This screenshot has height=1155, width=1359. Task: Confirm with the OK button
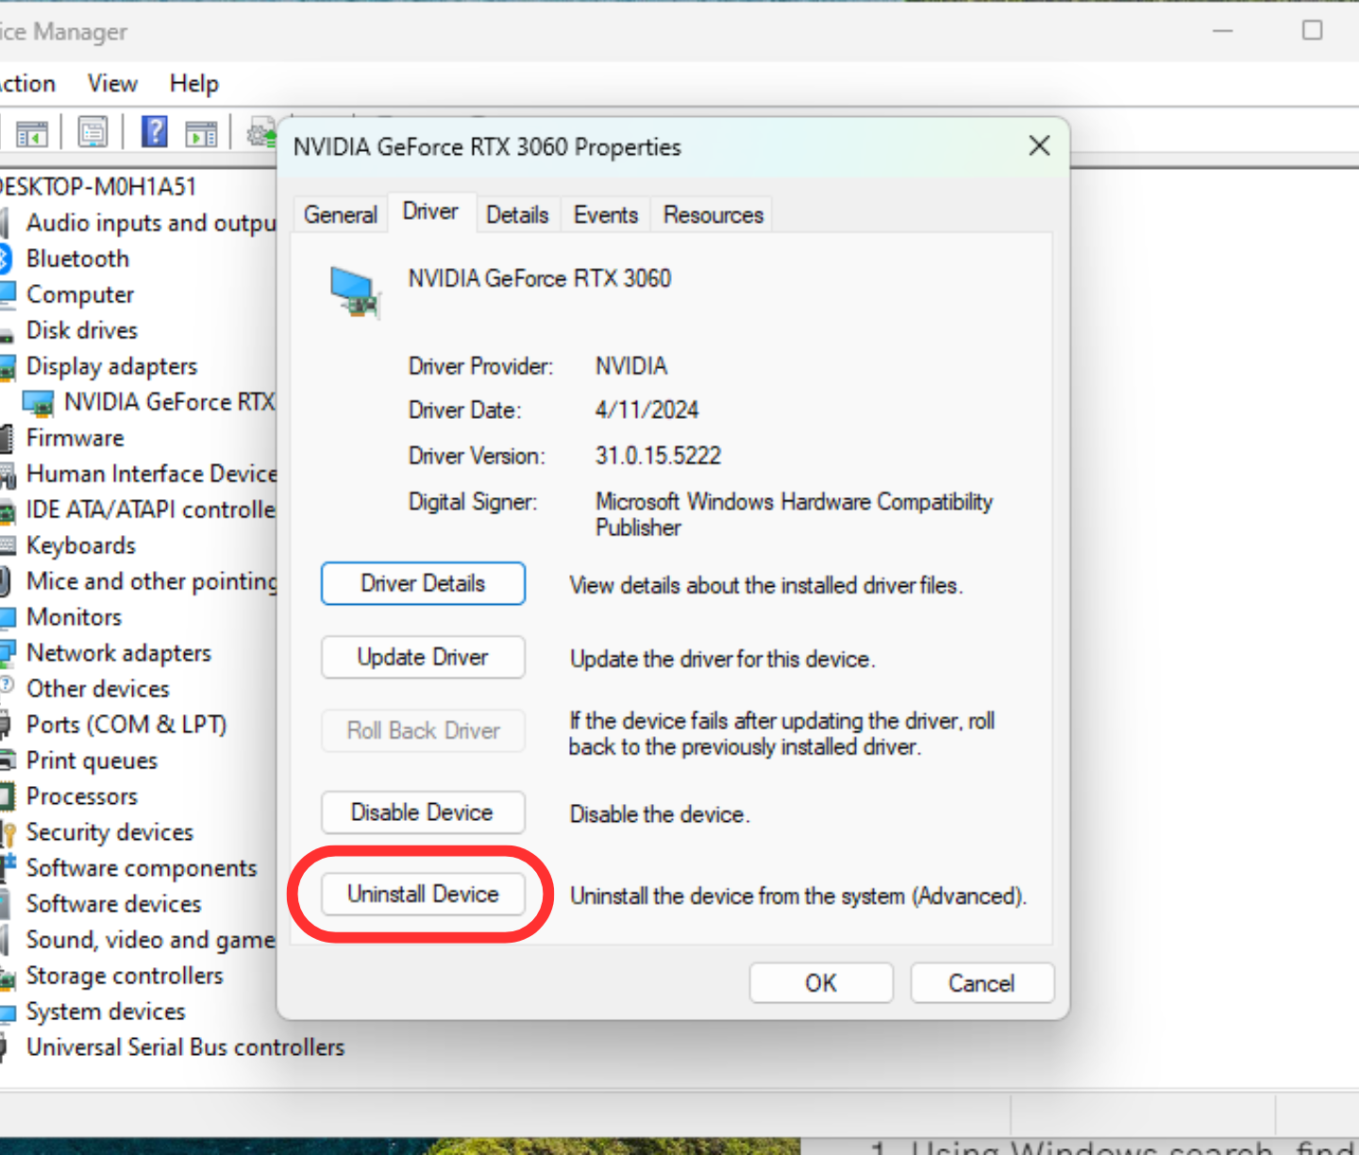[821, 983]
